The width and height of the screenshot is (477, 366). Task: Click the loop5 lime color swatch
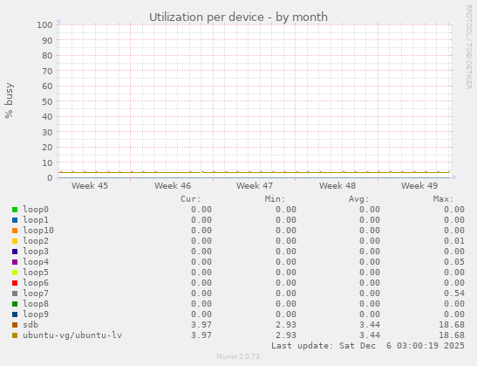15,273
